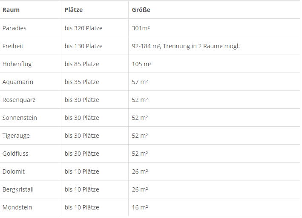Click the 'bis 130 Plätze' cell
The height and width of the screenshot is (218, 302).
click(x=83, y=46)
